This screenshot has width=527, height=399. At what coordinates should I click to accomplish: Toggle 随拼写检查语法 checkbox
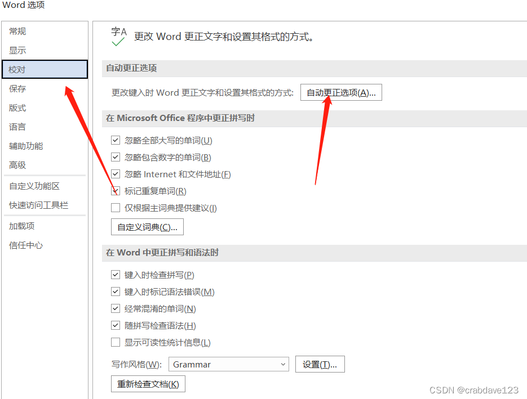click(116, 325)
